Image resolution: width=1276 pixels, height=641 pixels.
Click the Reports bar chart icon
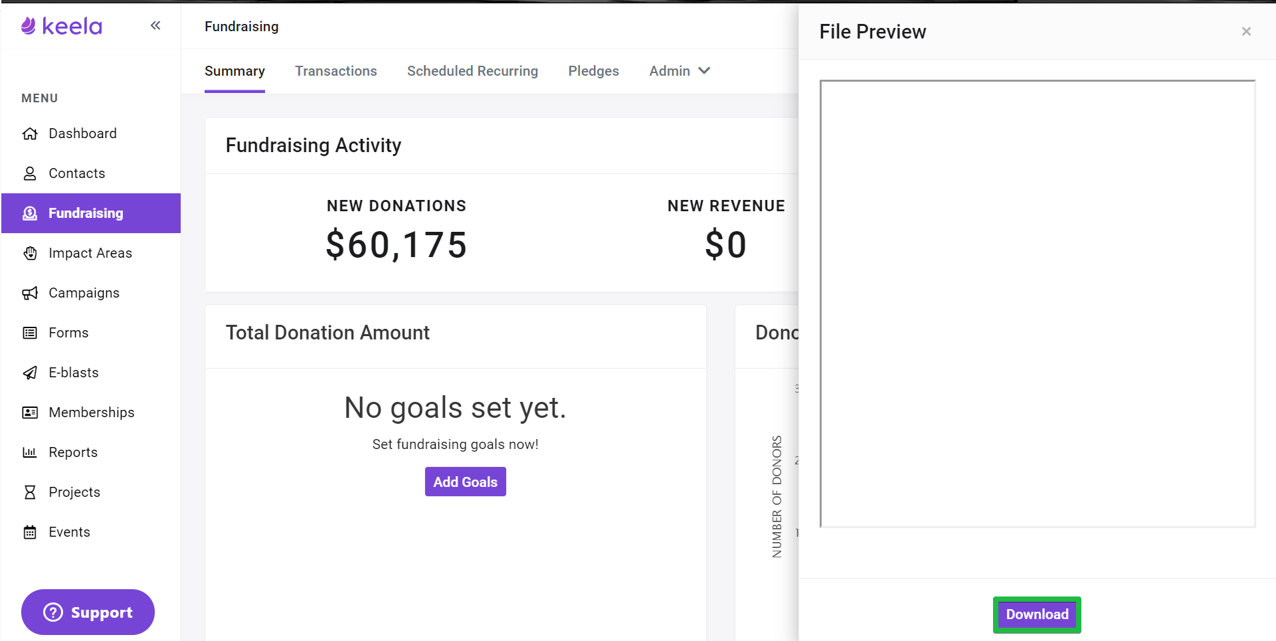30,452
